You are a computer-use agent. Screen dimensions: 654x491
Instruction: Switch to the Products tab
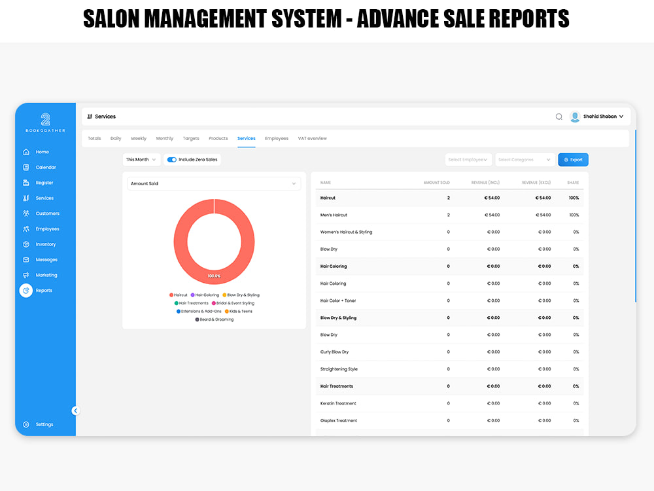[218, 139]
